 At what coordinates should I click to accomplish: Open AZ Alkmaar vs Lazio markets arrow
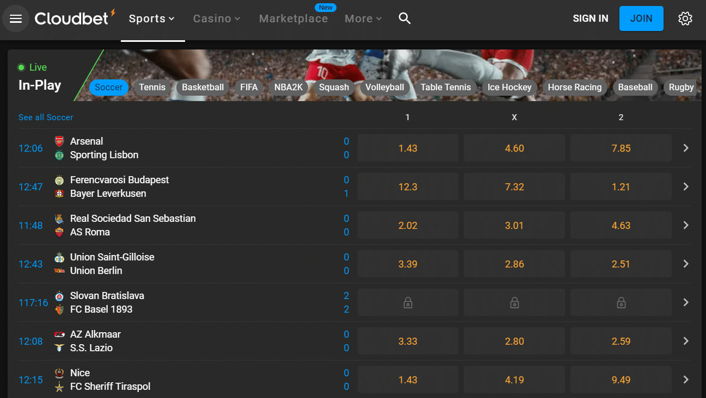686,341
